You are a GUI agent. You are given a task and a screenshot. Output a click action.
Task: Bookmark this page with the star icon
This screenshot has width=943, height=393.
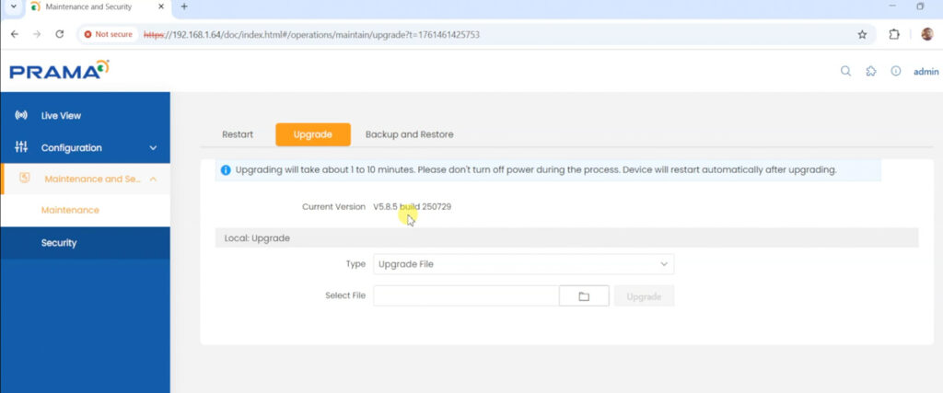[x=862, y=34]
